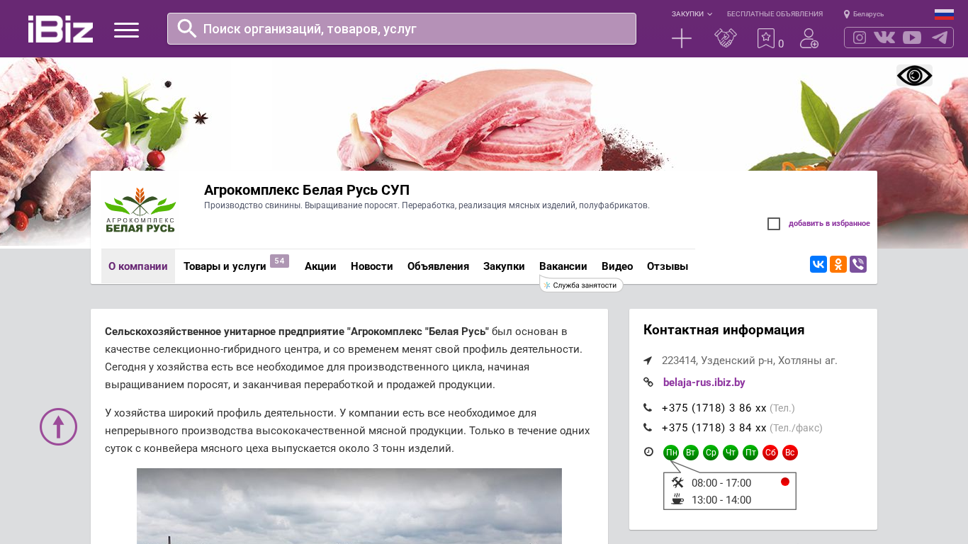This screenshot has height=544, width=968.
Task: Open the 'Товары и услуги' tab
Action: 225,266
